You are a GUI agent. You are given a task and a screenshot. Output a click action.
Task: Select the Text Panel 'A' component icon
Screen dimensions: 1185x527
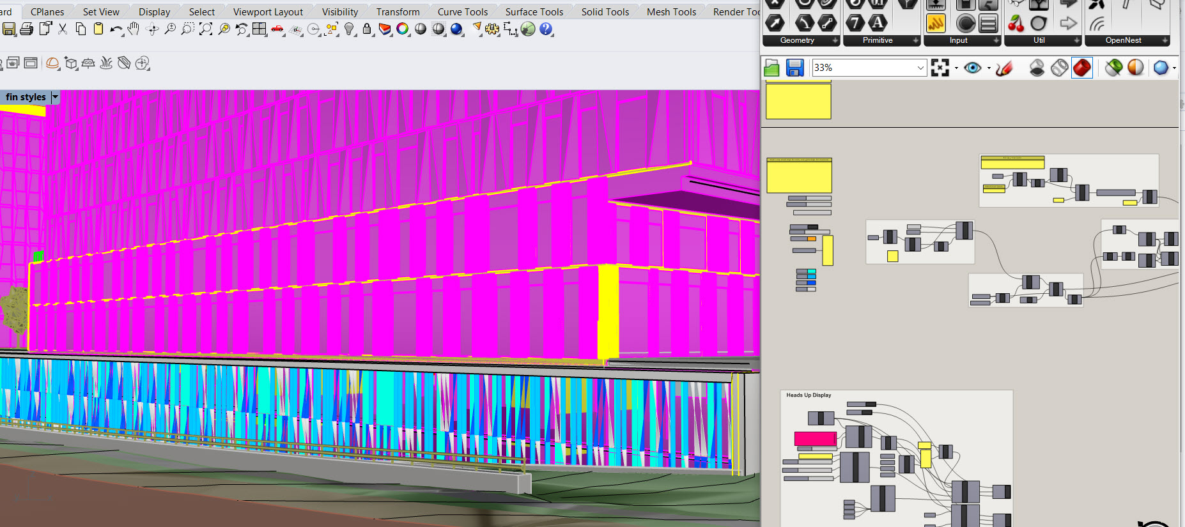(x=878, y=23)
